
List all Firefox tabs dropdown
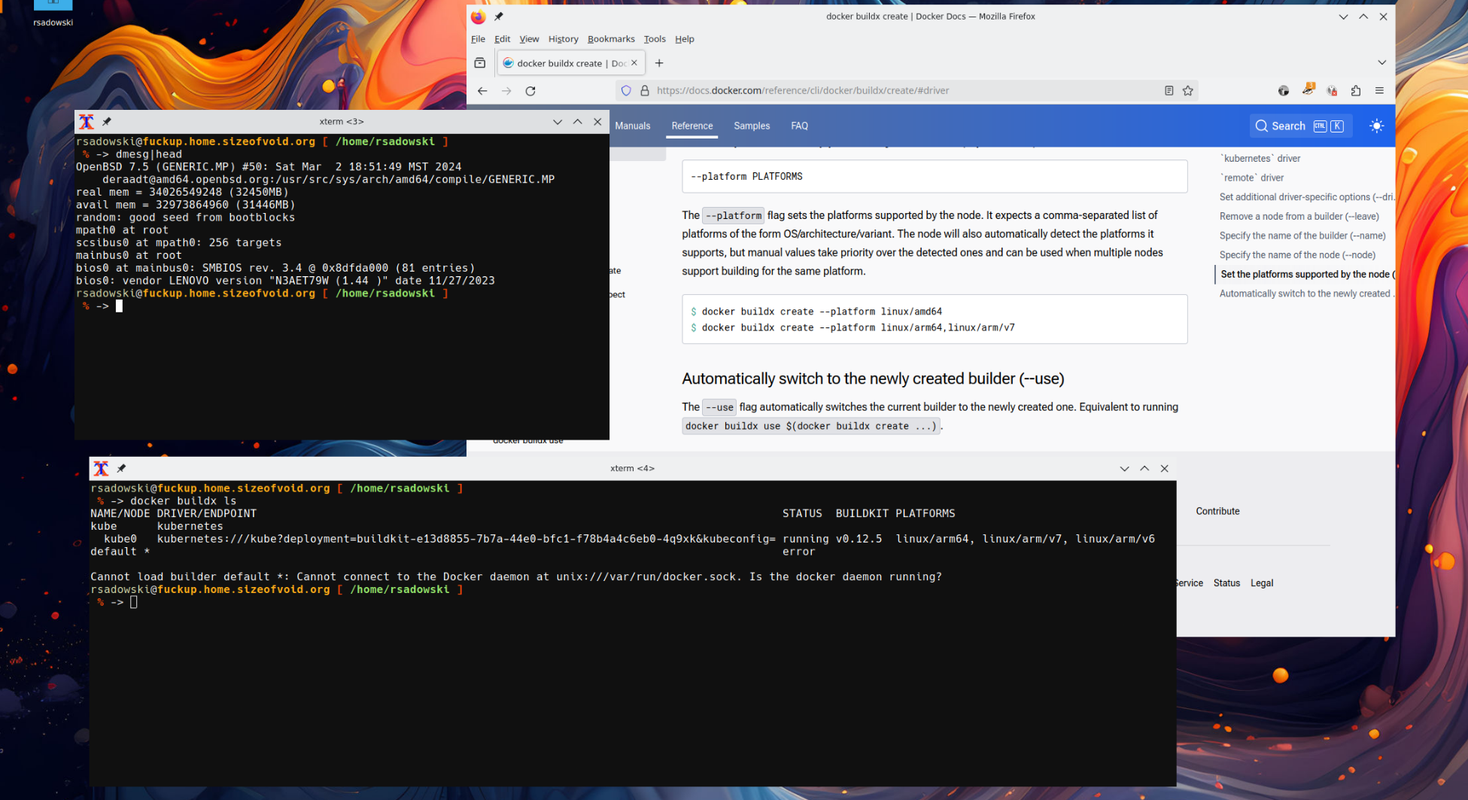click(1382, 62)
